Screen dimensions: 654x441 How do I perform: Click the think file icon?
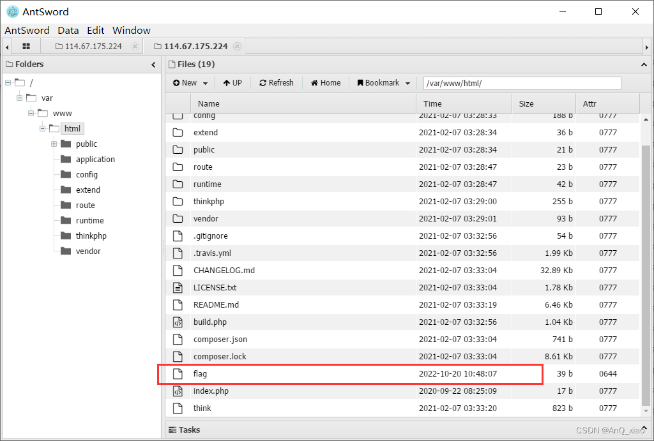click(x=178, y=408)
